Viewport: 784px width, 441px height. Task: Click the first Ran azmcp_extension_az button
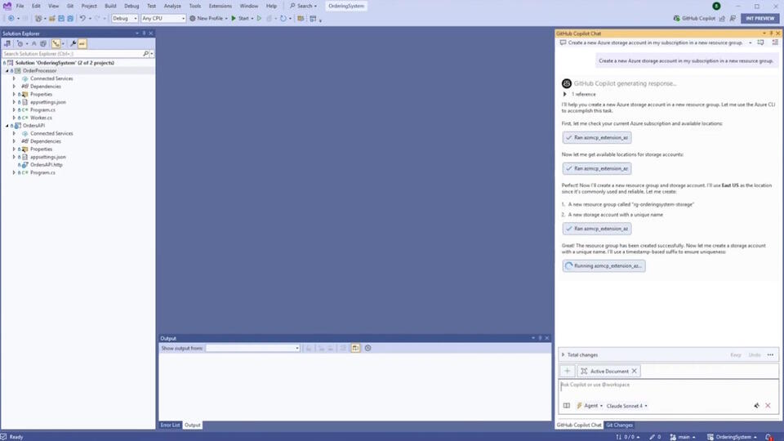[597, 138]
